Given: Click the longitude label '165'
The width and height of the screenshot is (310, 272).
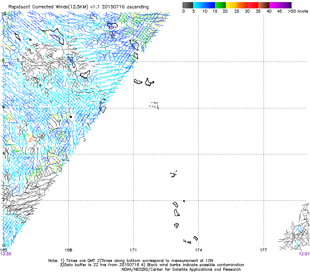Looking at the screenshot, I should coord(3,250).
